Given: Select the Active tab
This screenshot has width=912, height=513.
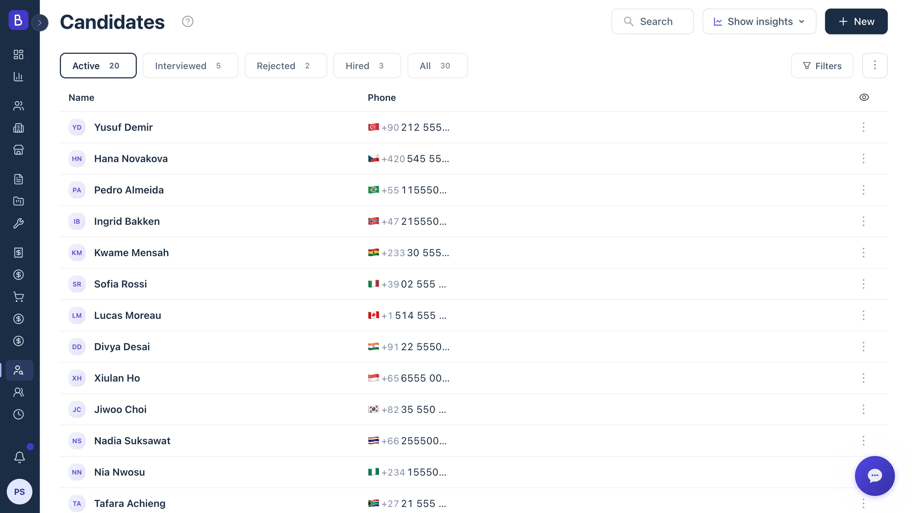Looking at the screenshot, I should click(98, 66).
